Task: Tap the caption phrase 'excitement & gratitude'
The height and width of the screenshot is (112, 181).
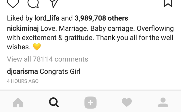Action: [x=58, y=38]
